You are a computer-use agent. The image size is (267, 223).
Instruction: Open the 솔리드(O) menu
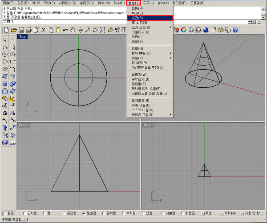coord(87,3)
